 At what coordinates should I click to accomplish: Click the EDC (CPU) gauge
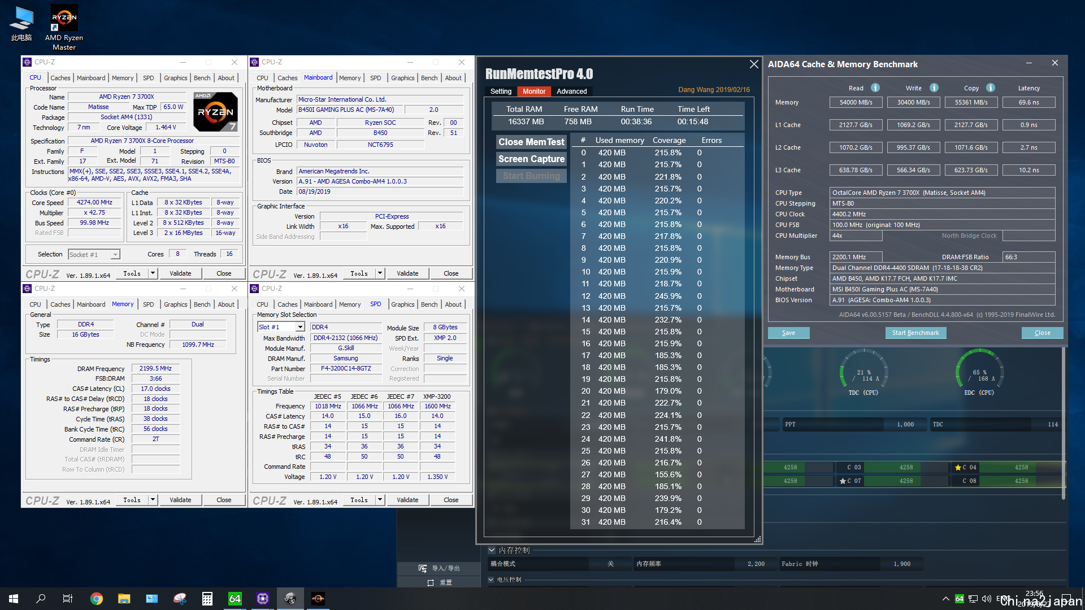(979, 373)
